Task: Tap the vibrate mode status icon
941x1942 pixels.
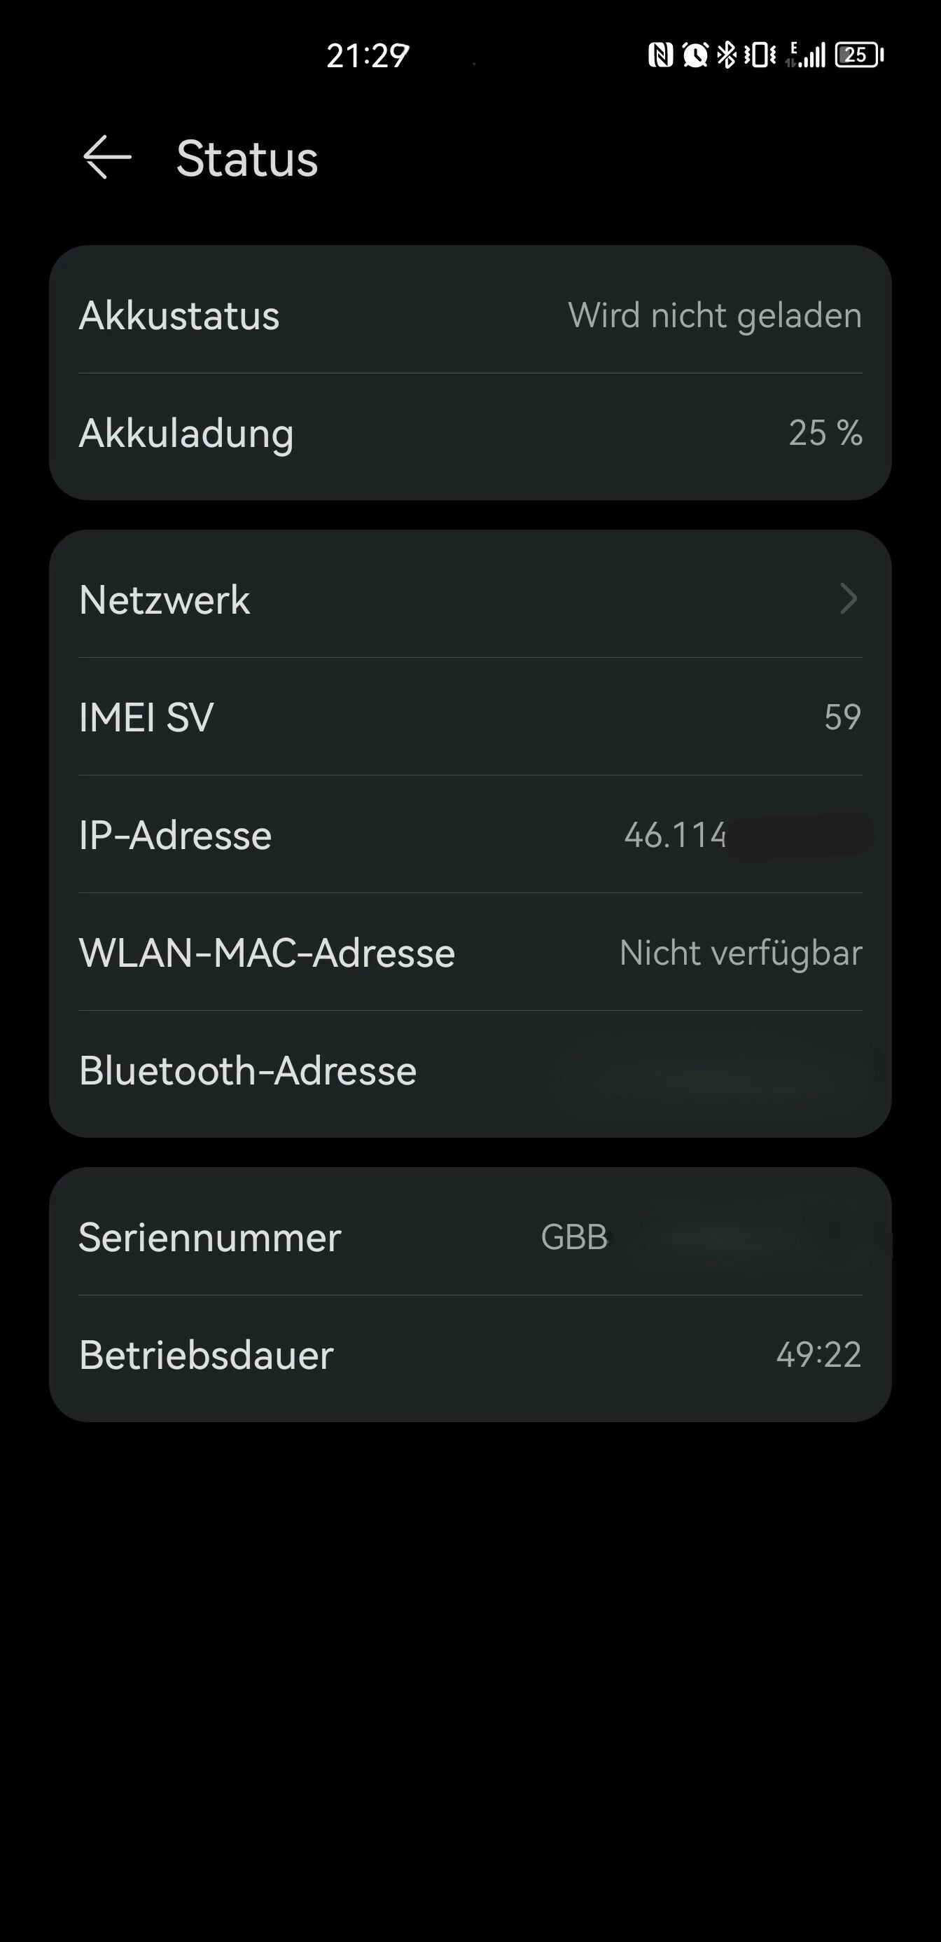Action: coord(760,55)
